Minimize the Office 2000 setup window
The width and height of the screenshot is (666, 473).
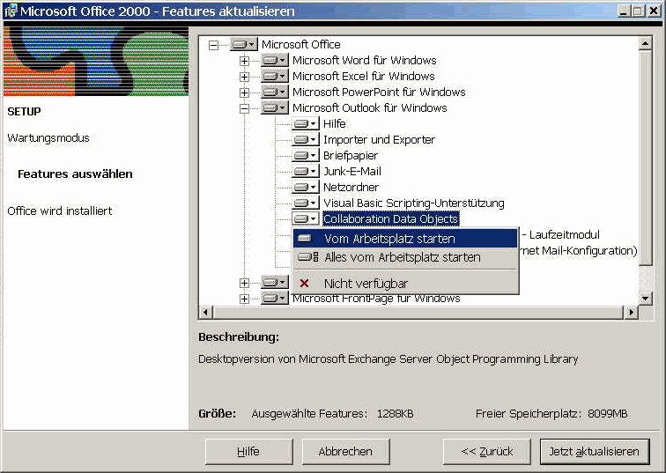tap(624, 11)
